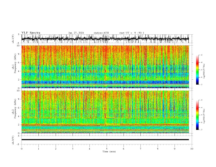Image resolution: width=216 pixels, height=167 pixels.
Task: Click the date 'Jan. 27, 2024'
Action: [x=76, y=33]
